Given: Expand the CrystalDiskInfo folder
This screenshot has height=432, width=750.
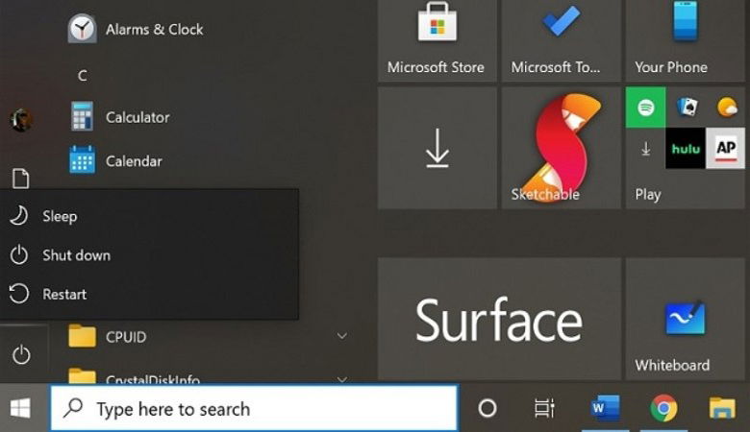Looking at the screenshot, I should tap(341, 378).
